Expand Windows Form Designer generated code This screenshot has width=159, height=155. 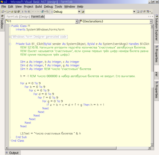(x=10, y=37)
